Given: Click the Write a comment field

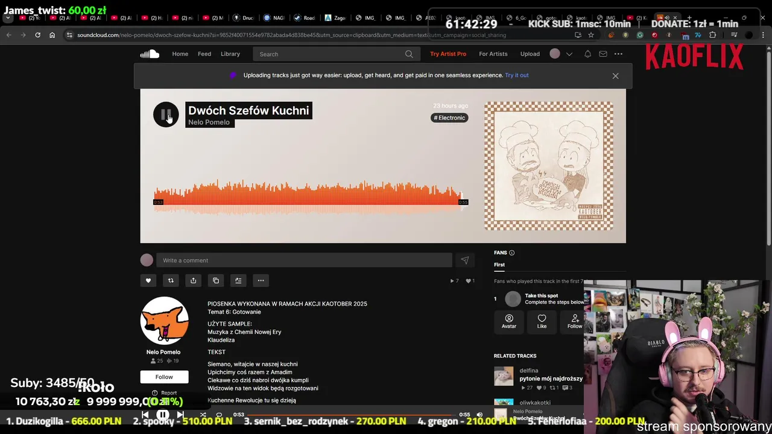Looking at the screenshot, I should click(304, 260).
